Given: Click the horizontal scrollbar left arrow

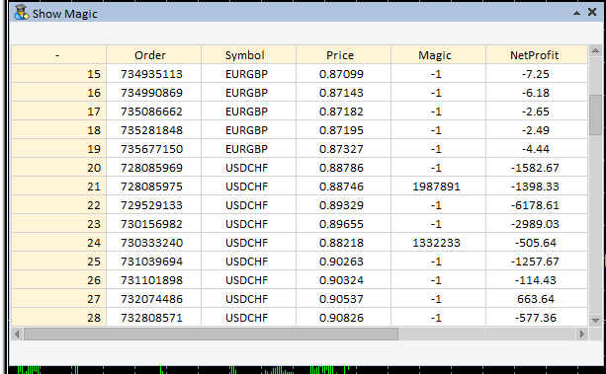Looking at the screenshot, I should pyautogui.click(x=17, y=334).
